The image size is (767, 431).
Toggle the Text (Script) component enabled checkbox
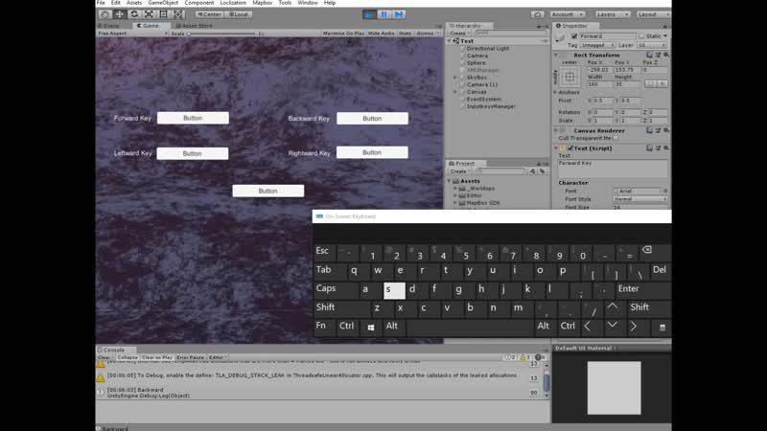[x=570, y=148]
